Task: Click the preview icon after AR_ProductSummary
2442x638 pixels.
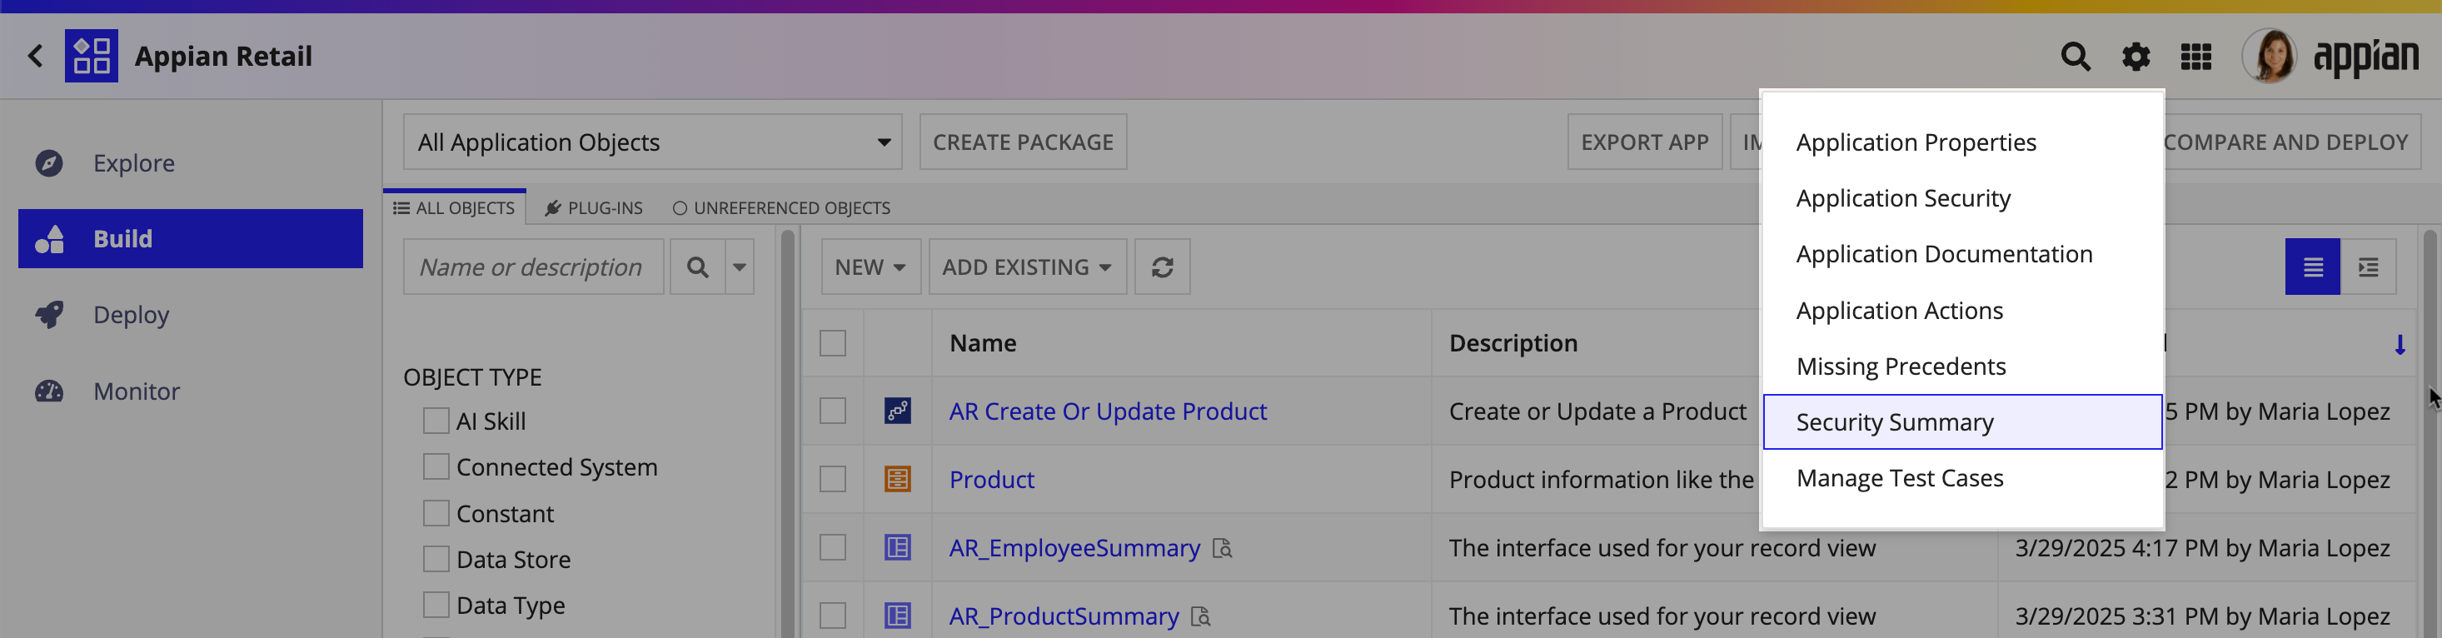Action: pyautogui.click(x=1201, y=616)
